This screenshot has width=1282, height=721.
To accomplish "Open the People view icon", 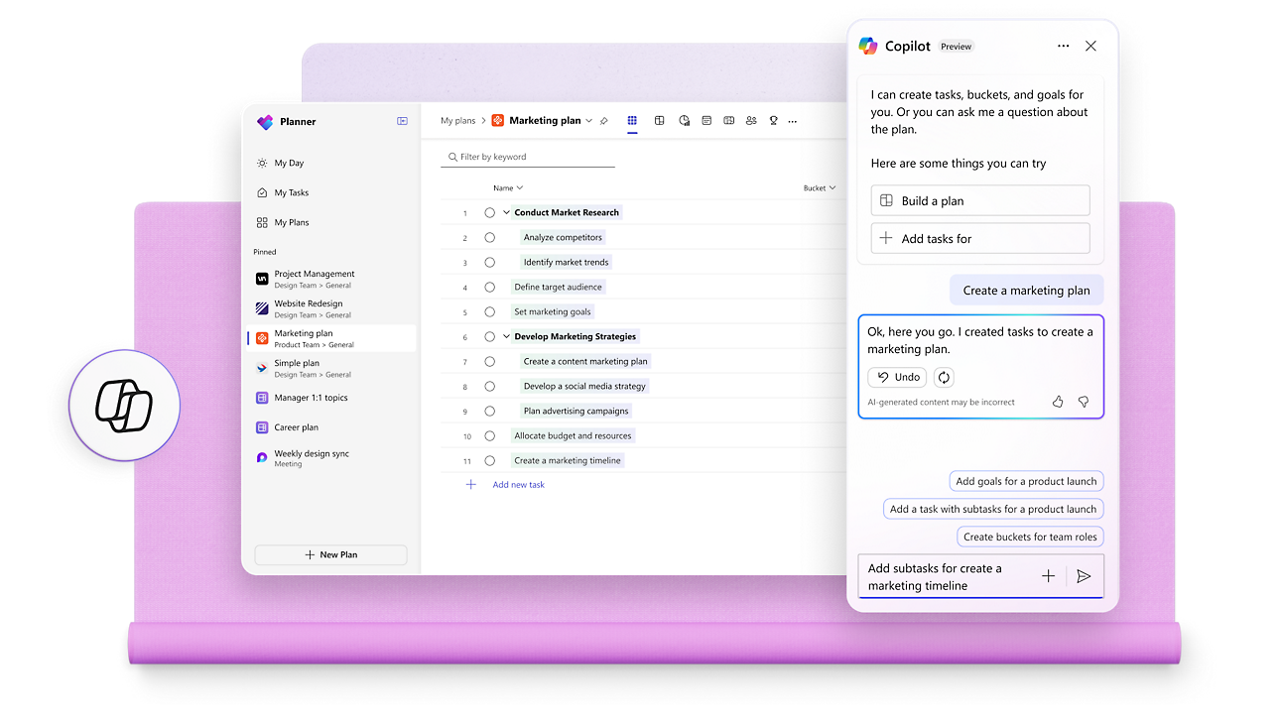I will coord(750,121).
